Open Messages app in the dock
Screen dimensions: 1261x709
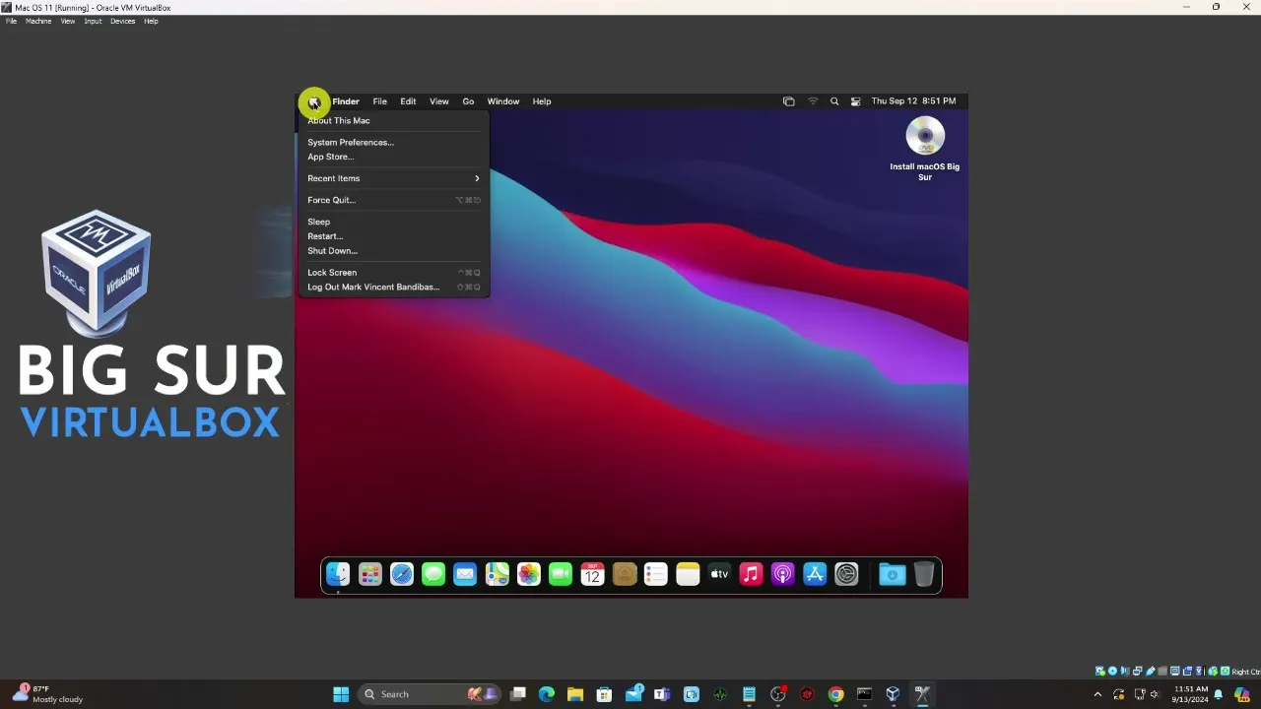click(433, 574)
